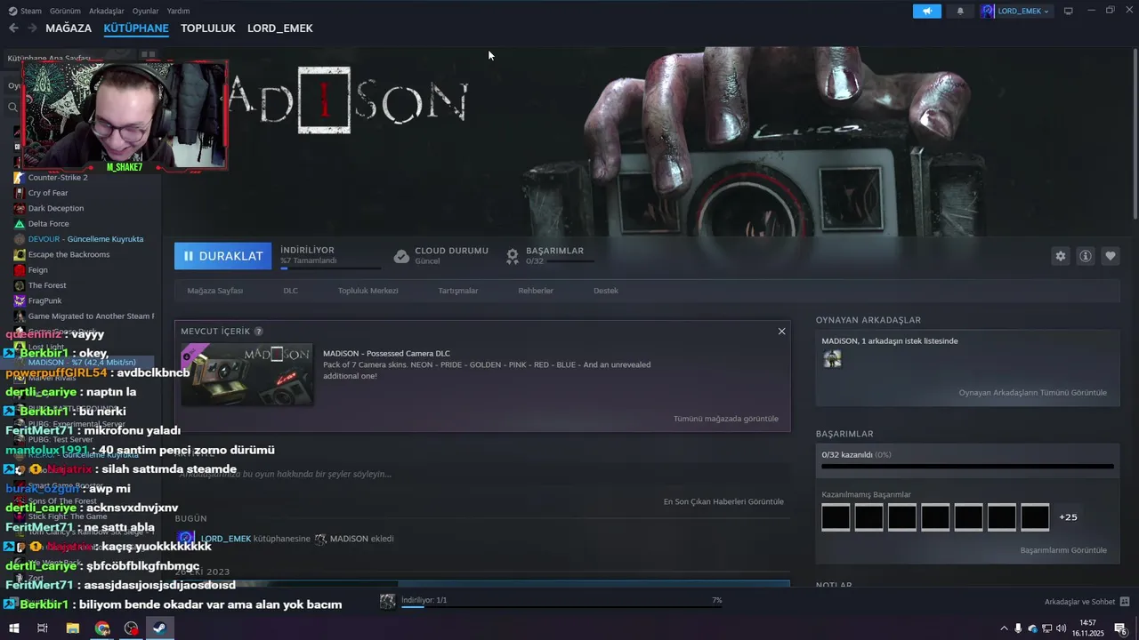Select FragPunk in library list
The height and width of the screenshot is (640, 1139).
click(x=44, y=300)
